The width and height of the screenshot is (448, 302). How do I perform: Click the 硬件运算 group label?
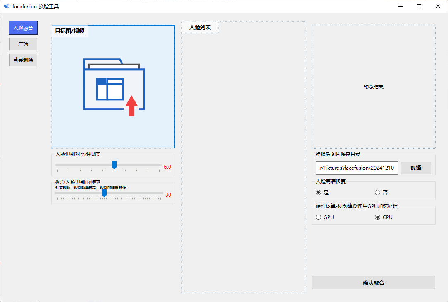coord(357,206)
